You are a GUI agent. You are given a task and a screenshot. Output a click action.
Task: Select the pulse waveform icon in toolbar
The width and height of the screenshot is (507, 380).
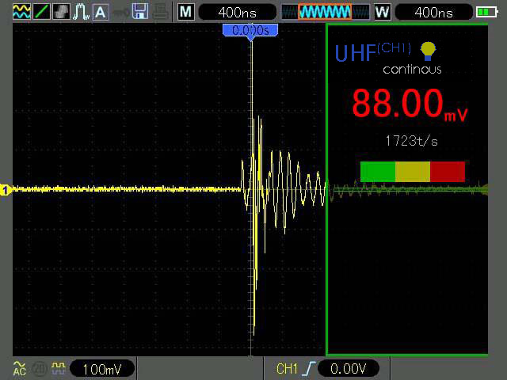[x=81, y=12]
